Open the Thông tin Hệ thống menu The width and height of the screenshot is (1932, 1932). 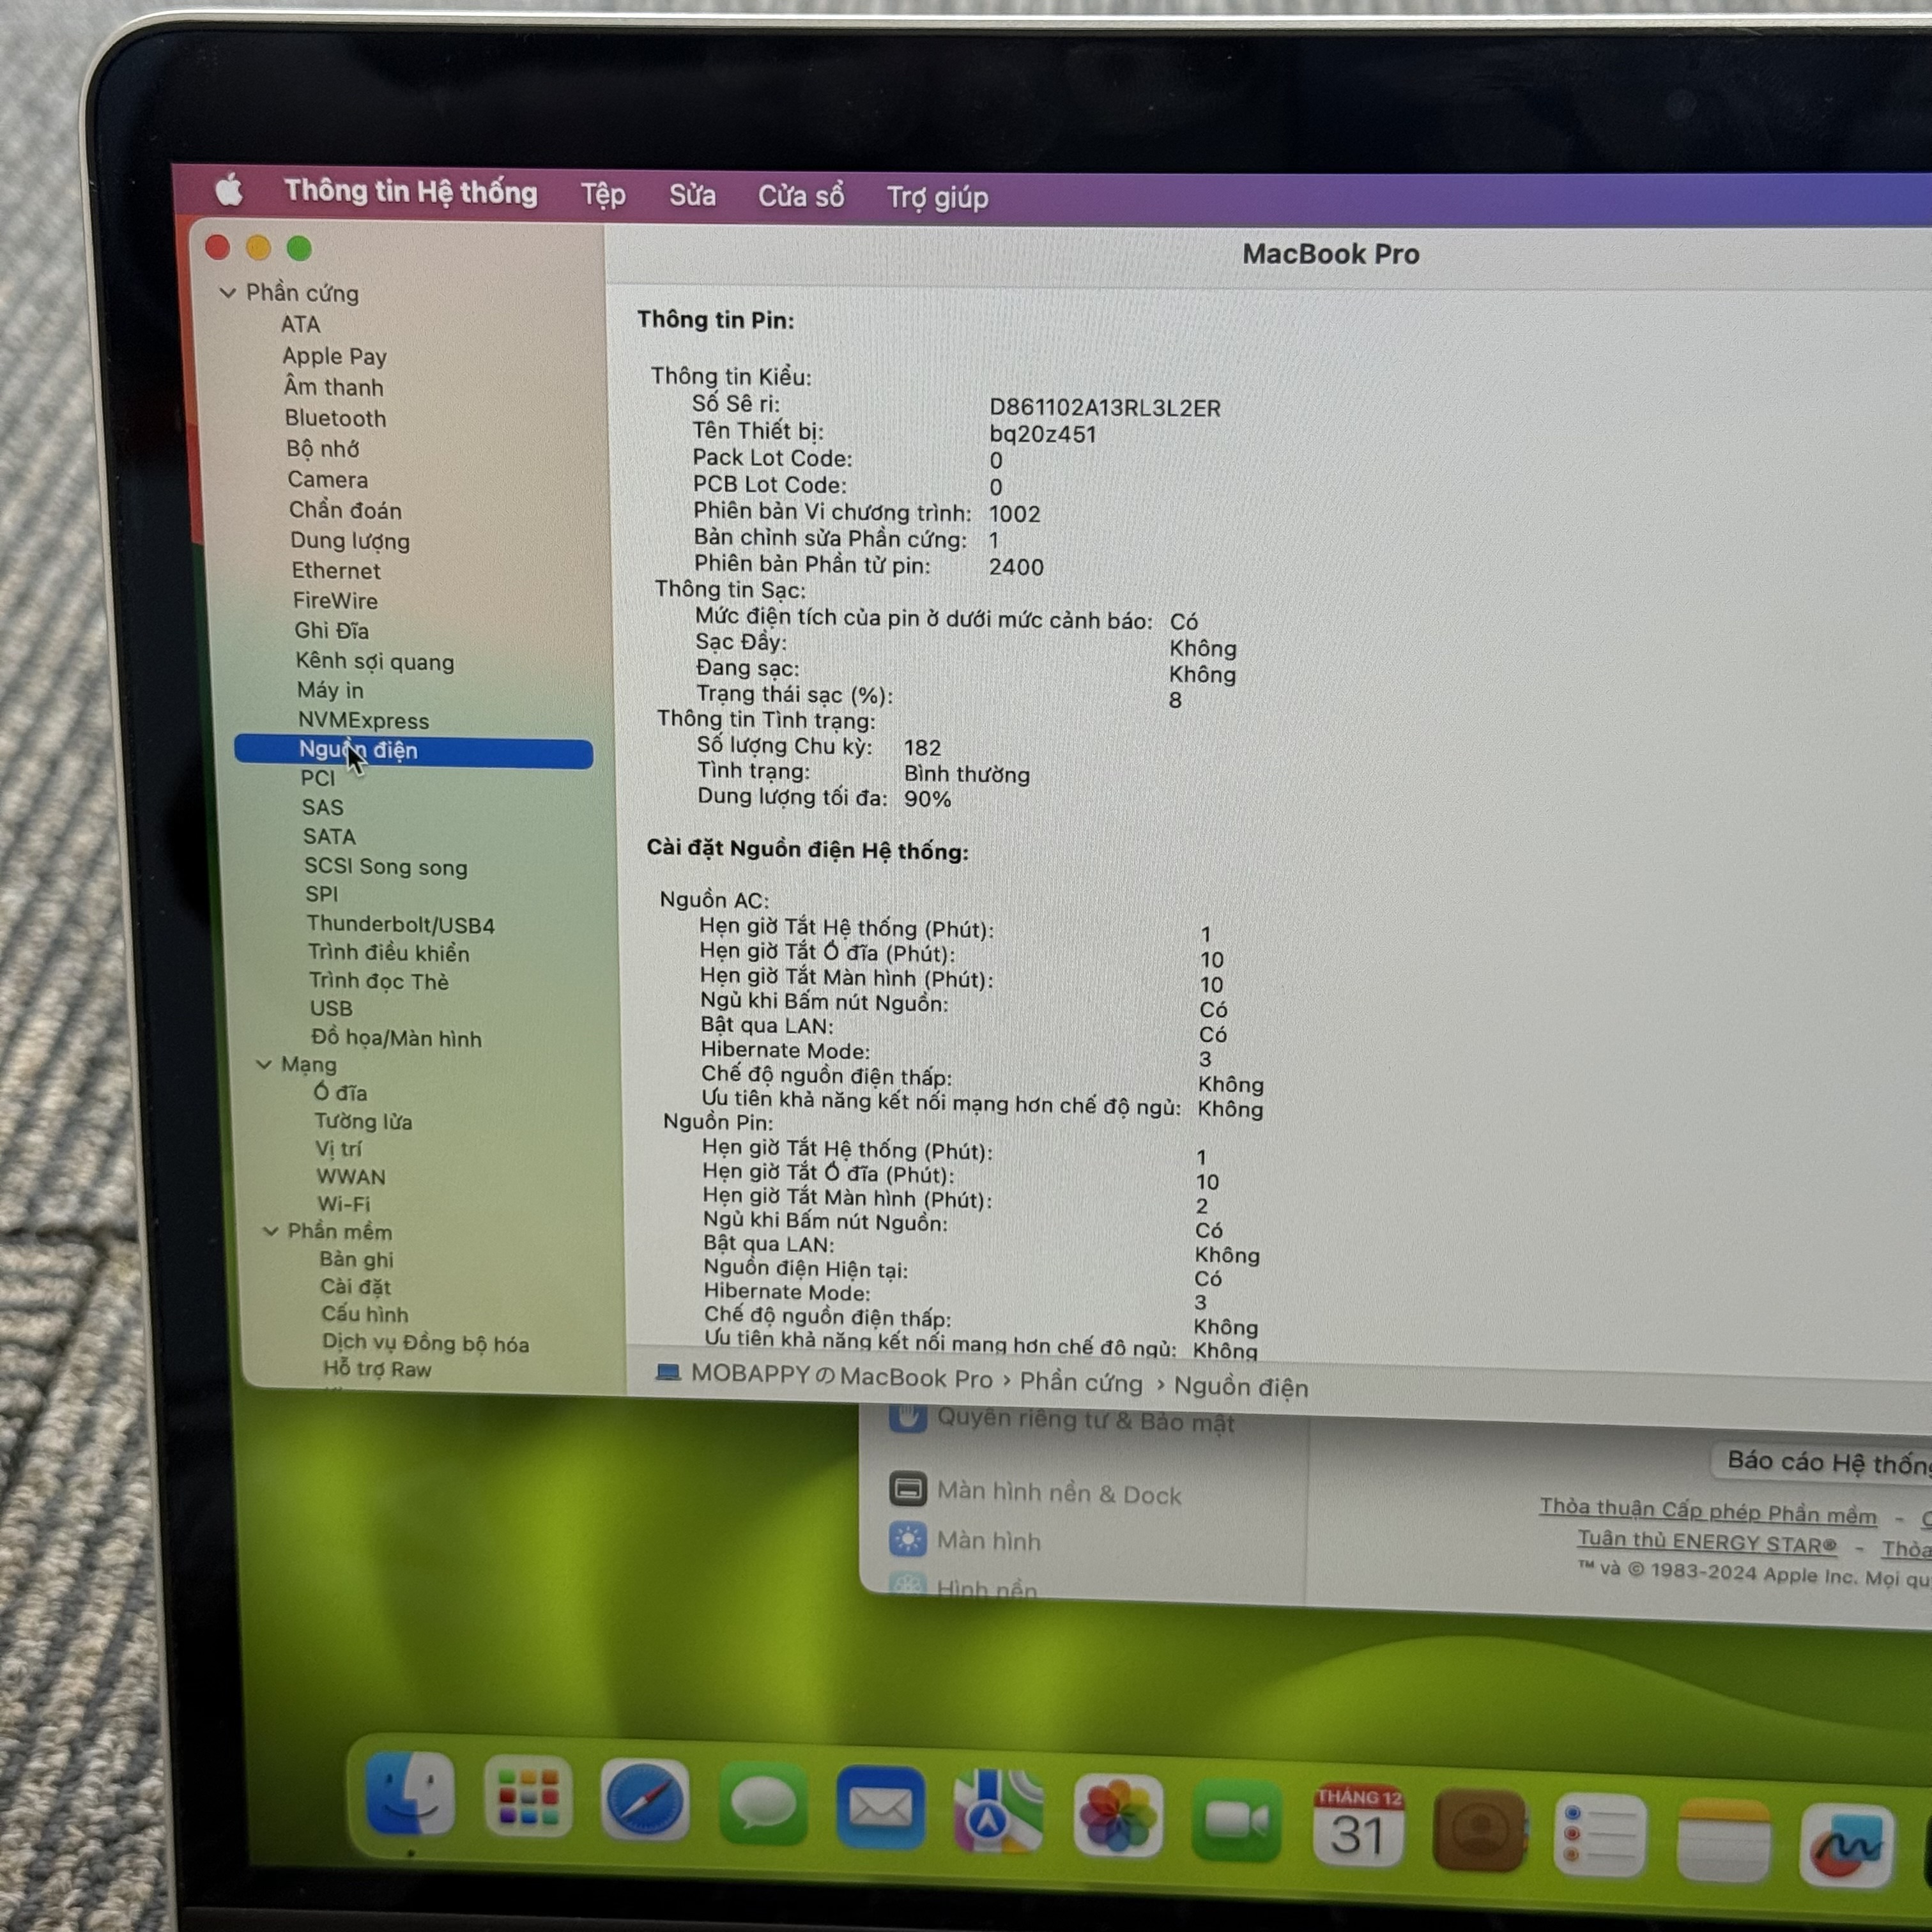point(410,191)
